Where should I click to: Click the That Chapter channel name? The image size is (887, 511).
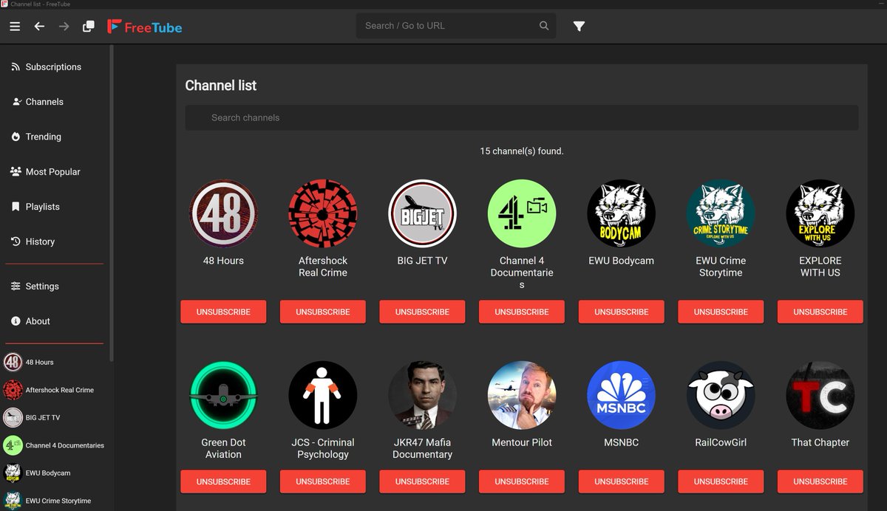820,442
